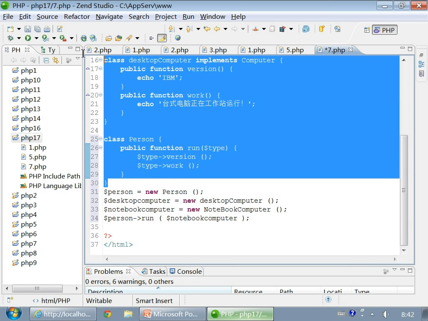Switch to the Console tab
This screenshot has width=428, height=321.
click(186, 271)
